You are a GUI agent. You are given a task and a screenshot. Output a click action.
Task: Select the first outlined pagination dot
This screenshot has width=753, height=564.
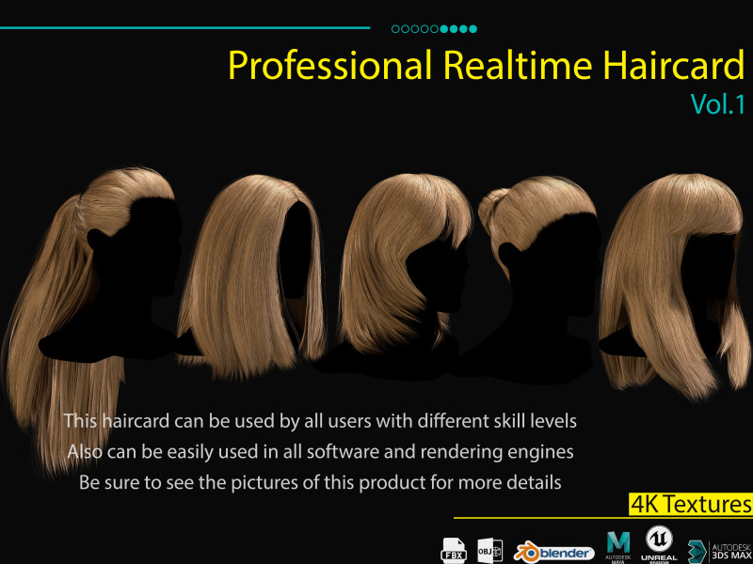(393, 28)
